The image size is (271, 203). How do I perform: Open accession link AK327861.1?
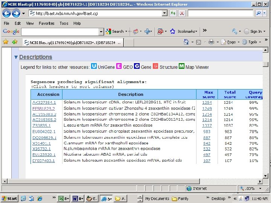coord(44,102)
